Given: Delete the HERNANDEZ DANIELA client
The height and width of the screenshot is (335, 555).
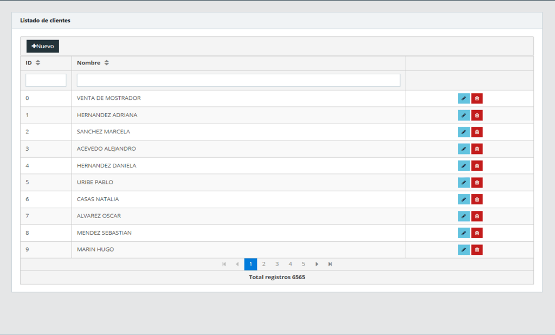Looking at the screenshot, I should coord(477,166).
